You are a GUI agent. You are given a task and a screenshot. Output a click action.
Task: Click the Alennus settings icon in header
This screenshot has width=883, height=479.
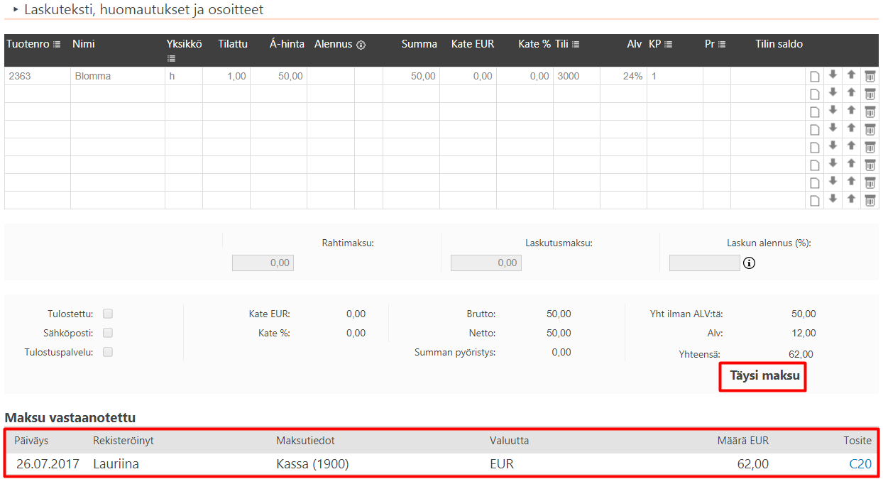pyautogui.click(x=361, y=45)
